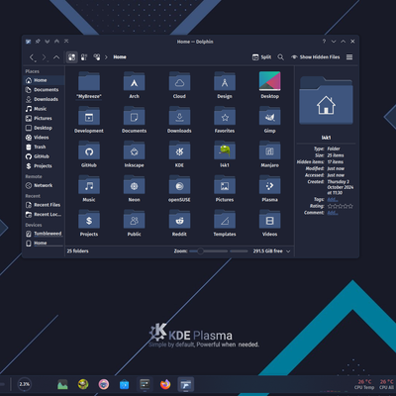Viewport: 396px width, 396px height.
Task: Select the l4k1 folder with chameleon
Action: (225, 154)
